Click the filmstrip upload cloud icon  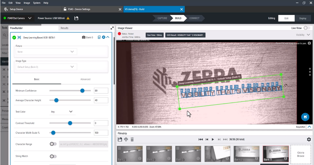126,139
